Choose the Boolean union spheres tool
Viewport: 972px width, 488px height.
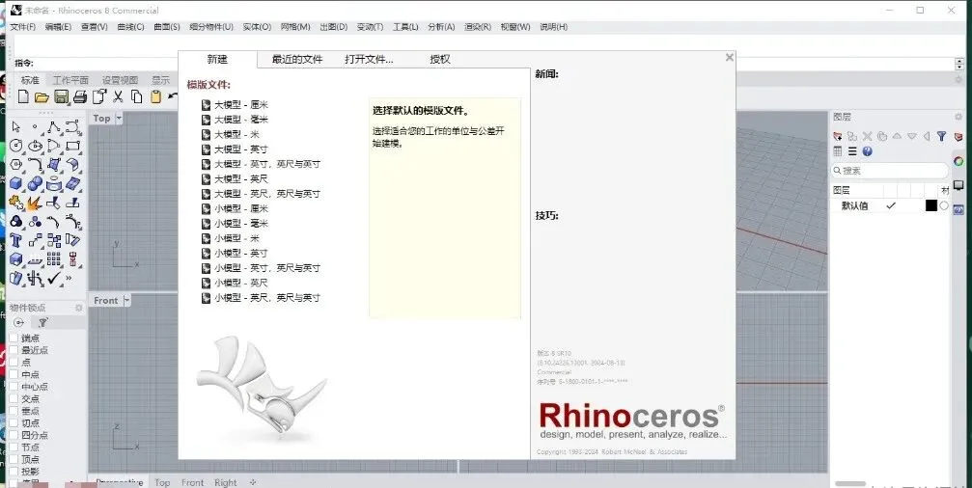click(36, 184)
